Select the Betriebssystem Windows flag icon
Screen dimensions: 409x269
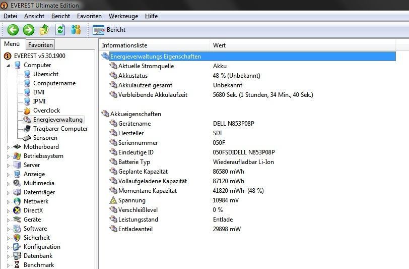[x=17, y=156]
